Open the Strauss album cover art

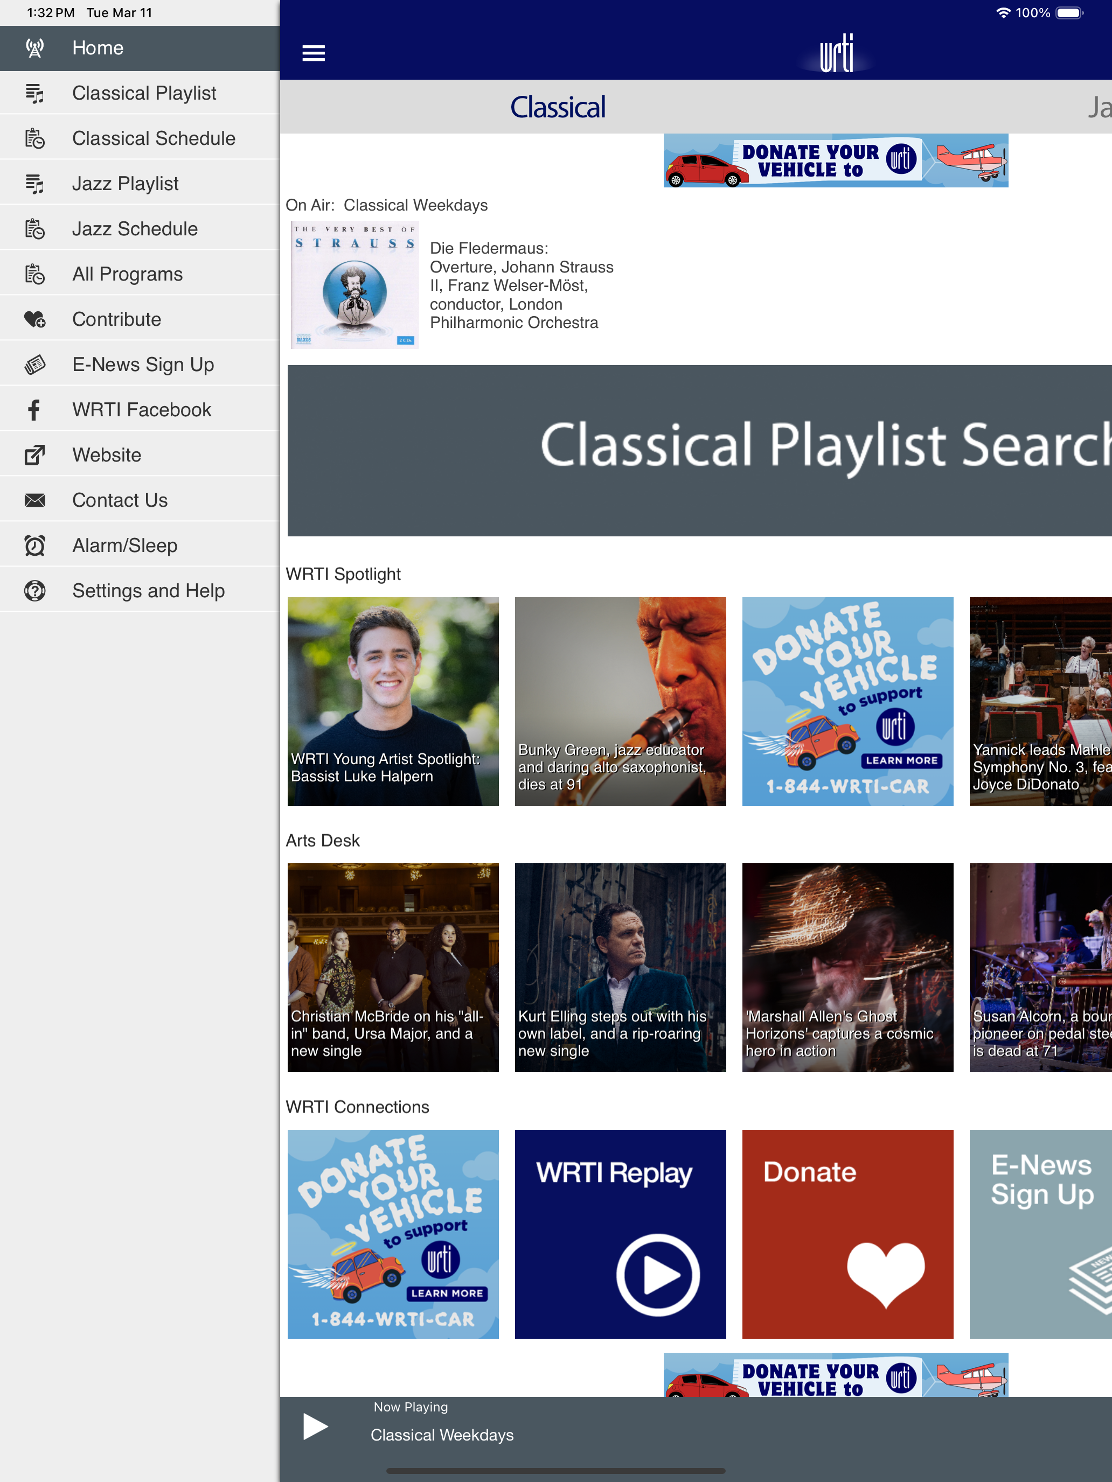pyautogui.click(x=355, y=285)
